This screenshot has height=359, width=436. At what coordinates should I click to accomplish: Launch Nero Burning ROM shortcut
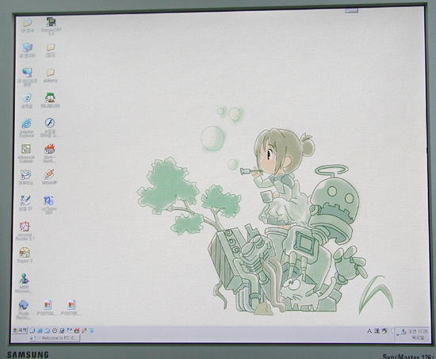pos(50,153)
